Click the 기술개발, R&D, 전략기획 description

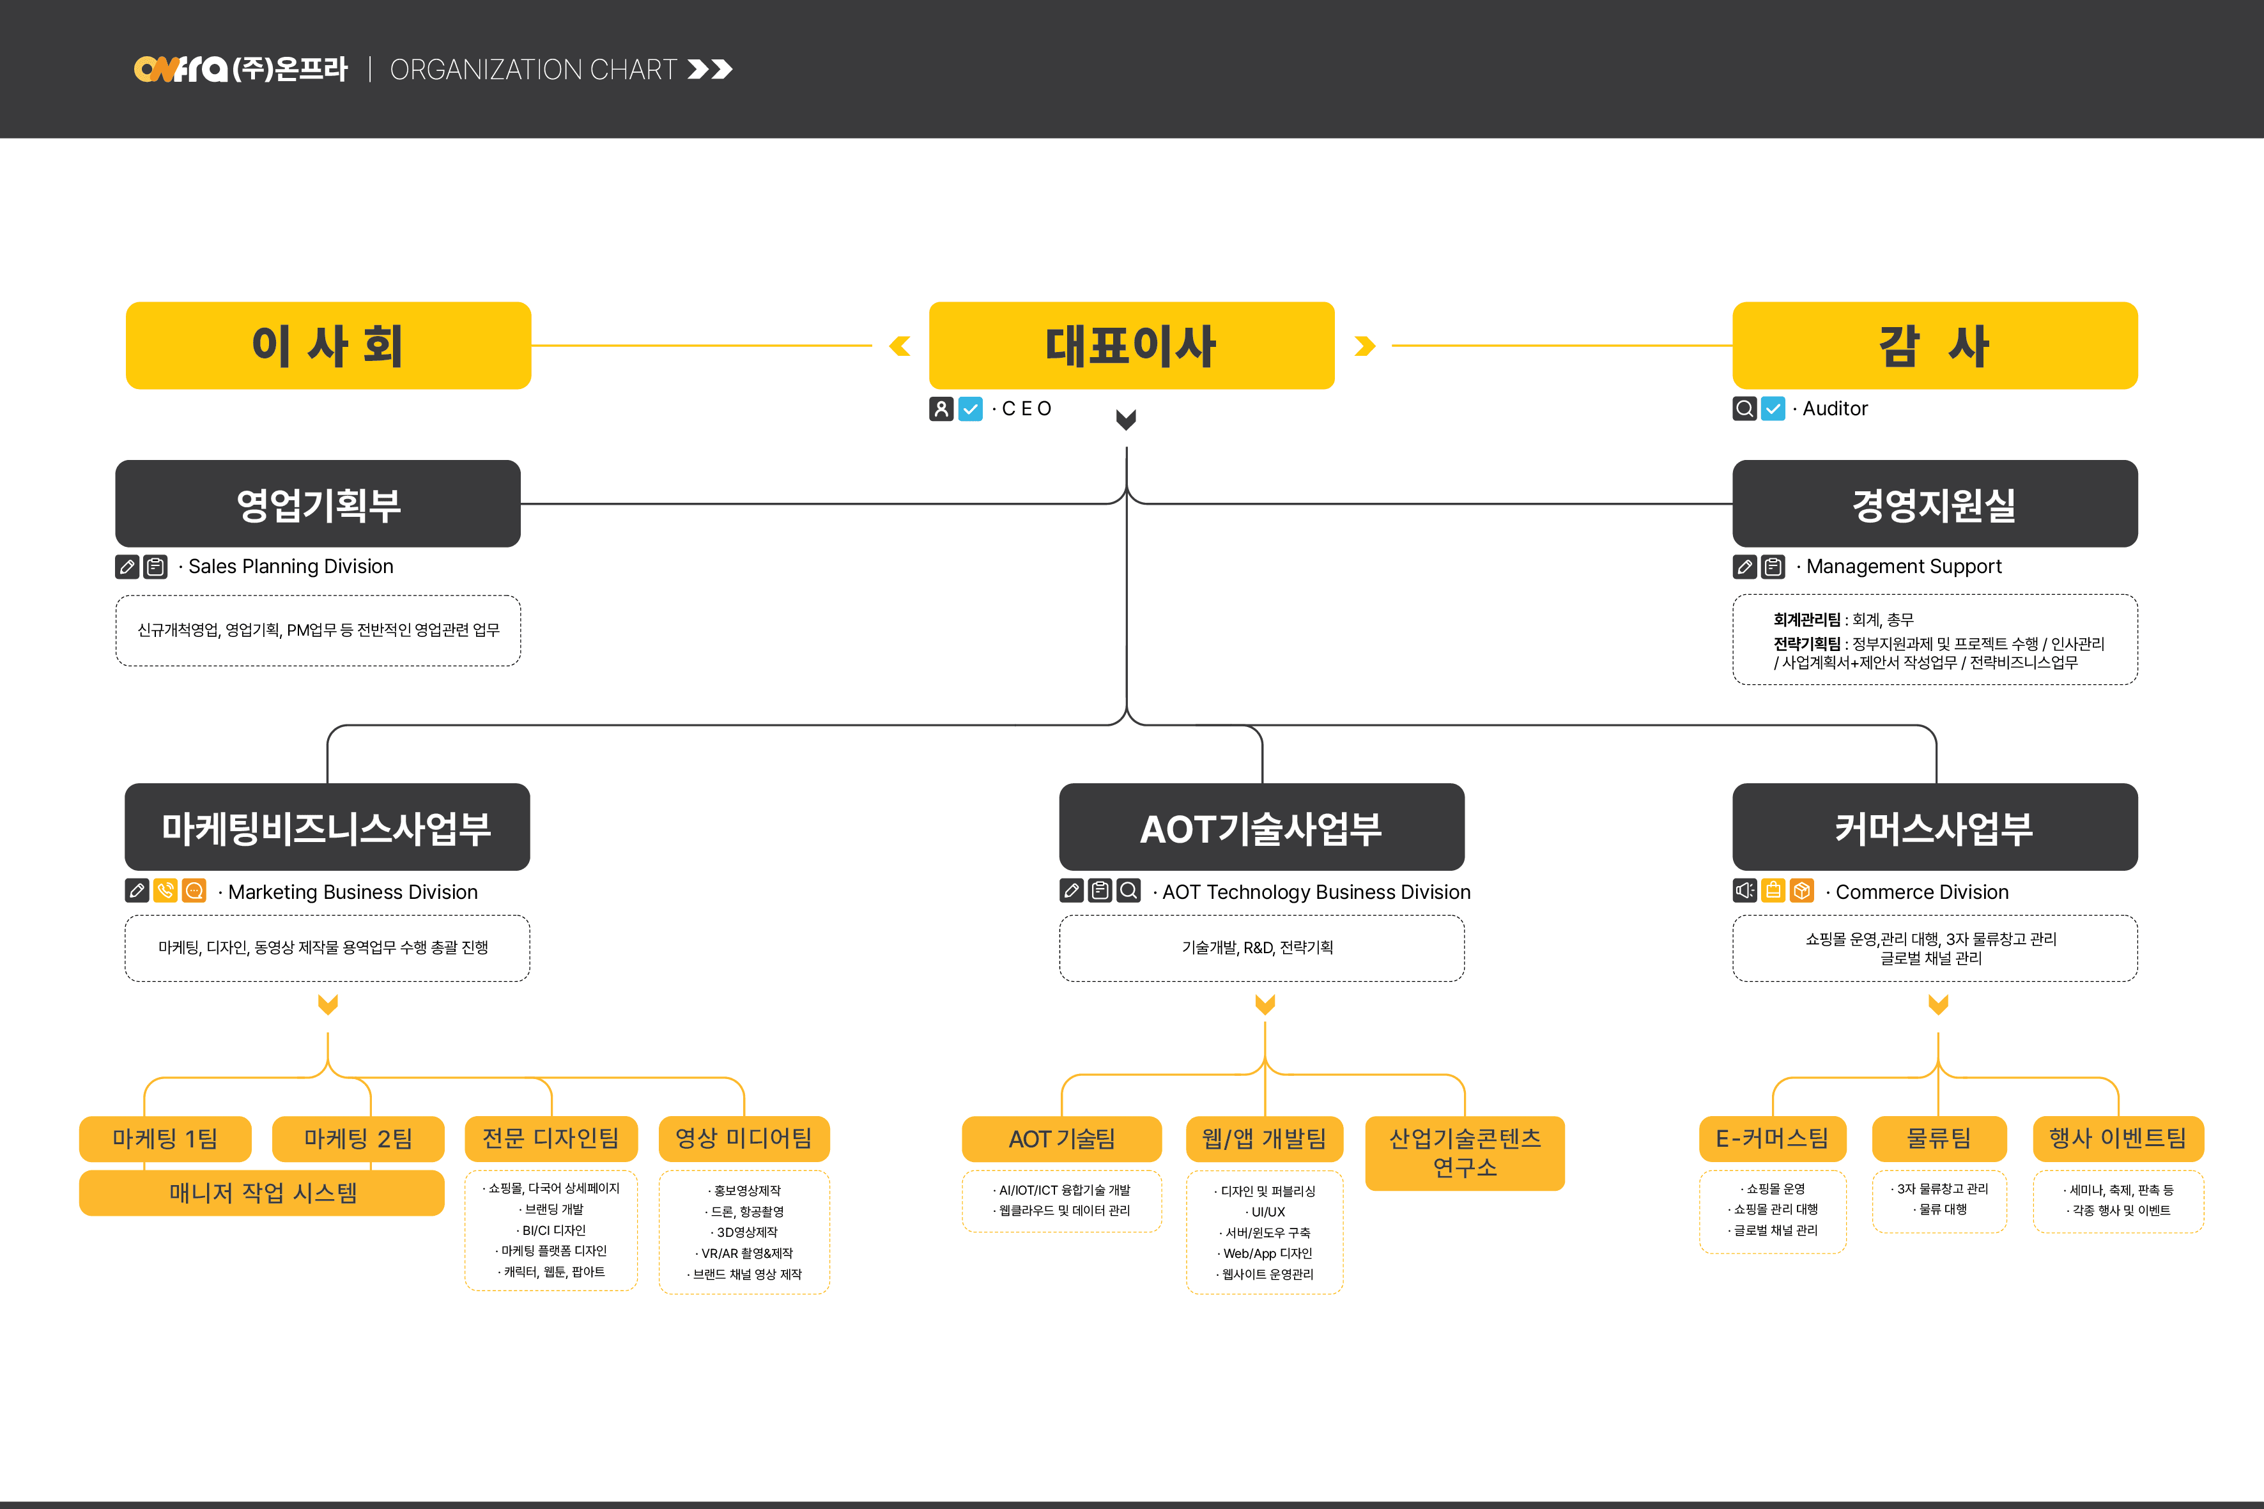pyautogui.click(x=1258, y=948)
